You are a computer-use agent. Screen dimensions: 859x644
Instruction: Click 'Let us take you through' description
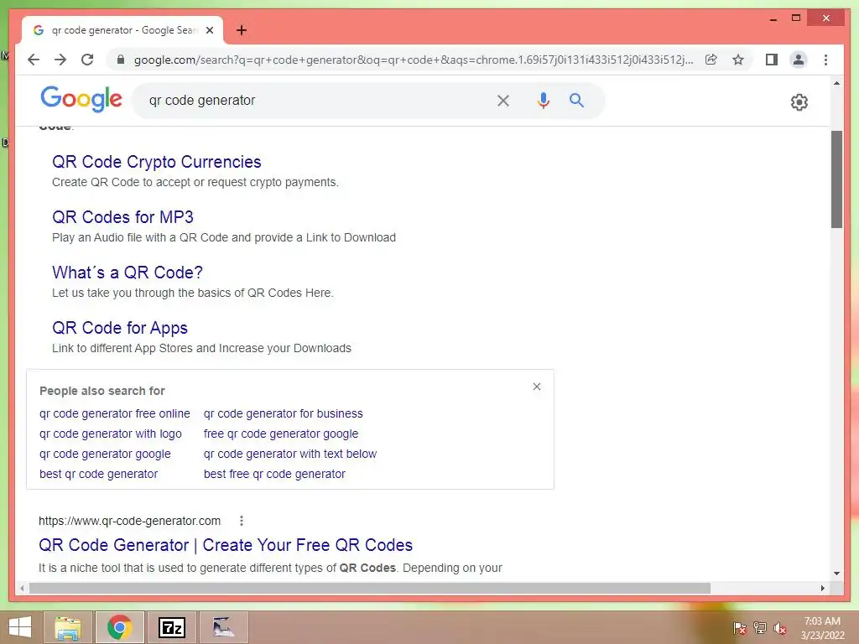tap(192, 293)
